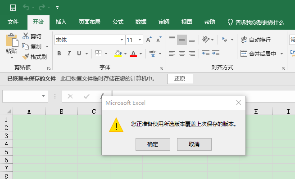Switch to the 插入 ribbon tab
295x179 pixels.
(x=61, y=22)
